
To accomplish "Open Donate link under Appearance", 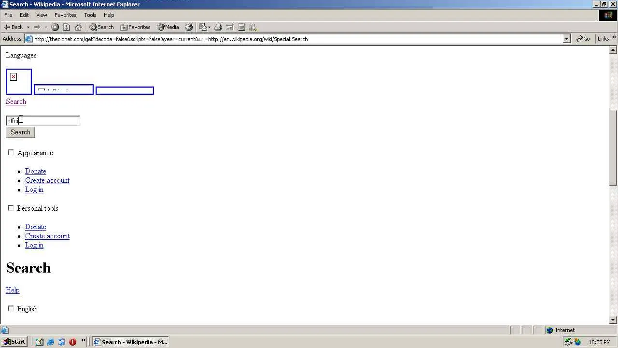I will click(x=36, y=171).
